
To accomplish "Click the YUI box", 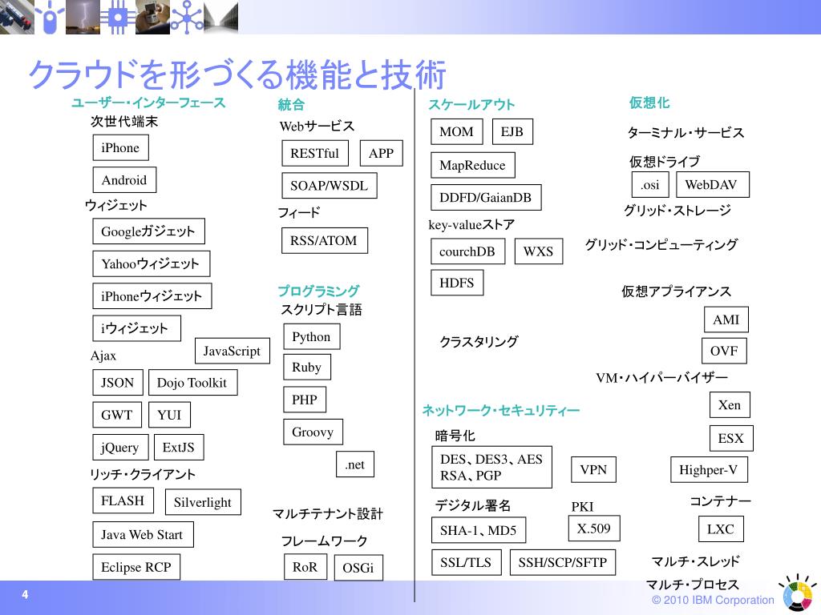I will [170, 415].
